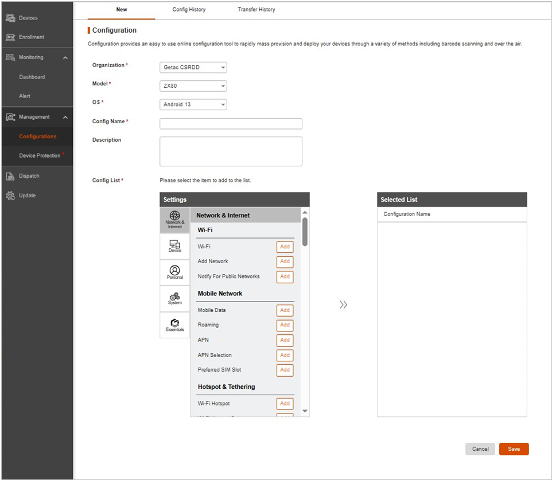The width and height of the screenshot is (552, 480).
Task: Click the Save button
Action: click(514, 449)
